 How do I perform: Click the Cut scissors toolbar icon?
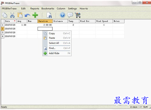pyautogui.click(x=12, y=15)
